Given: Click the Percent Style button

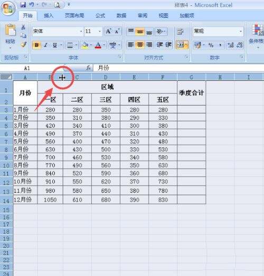Looking at the screenshot, I should [211, 45].
